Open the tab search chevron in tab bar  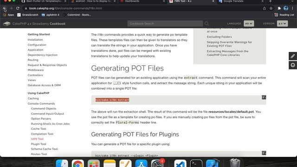coord(292,1)
